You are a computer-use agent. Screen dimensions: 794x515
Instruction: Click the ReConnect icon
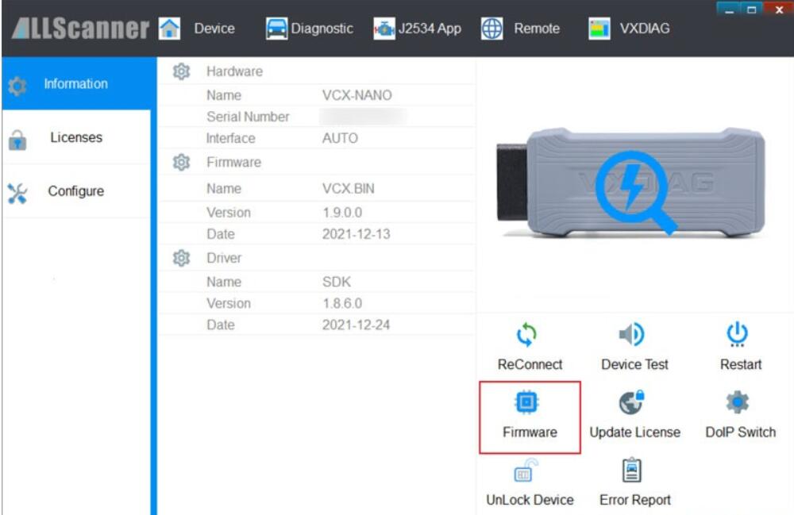click(x=528, y=336)
